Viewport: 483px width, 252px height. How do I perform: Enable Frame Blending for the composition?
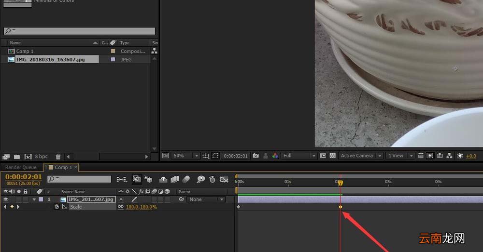pyautogui.click(x=175, y=179)
